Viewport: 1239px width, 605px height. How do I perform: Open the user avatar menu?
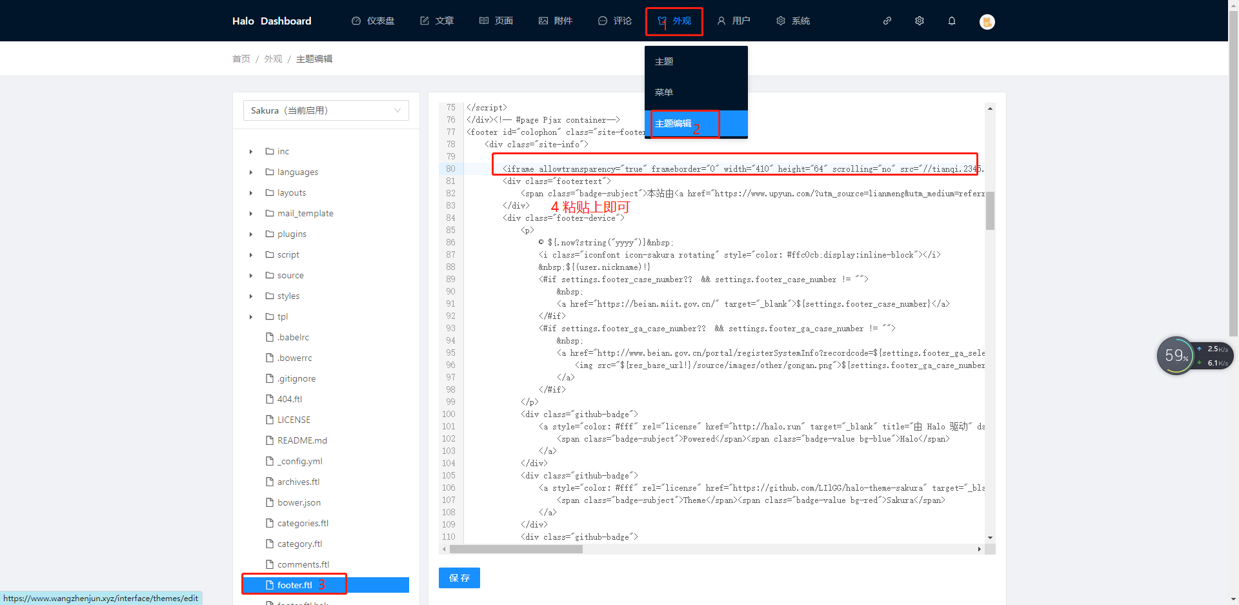(987, 21)
